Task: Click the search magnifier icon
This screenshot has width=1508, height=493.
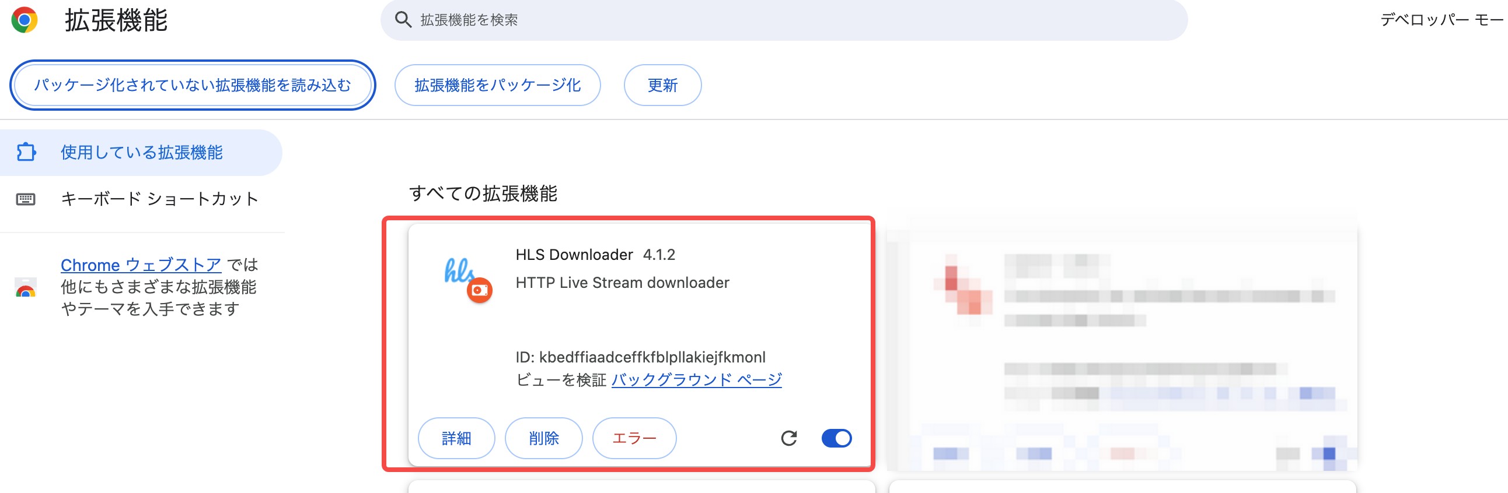Action: (403, 20)
